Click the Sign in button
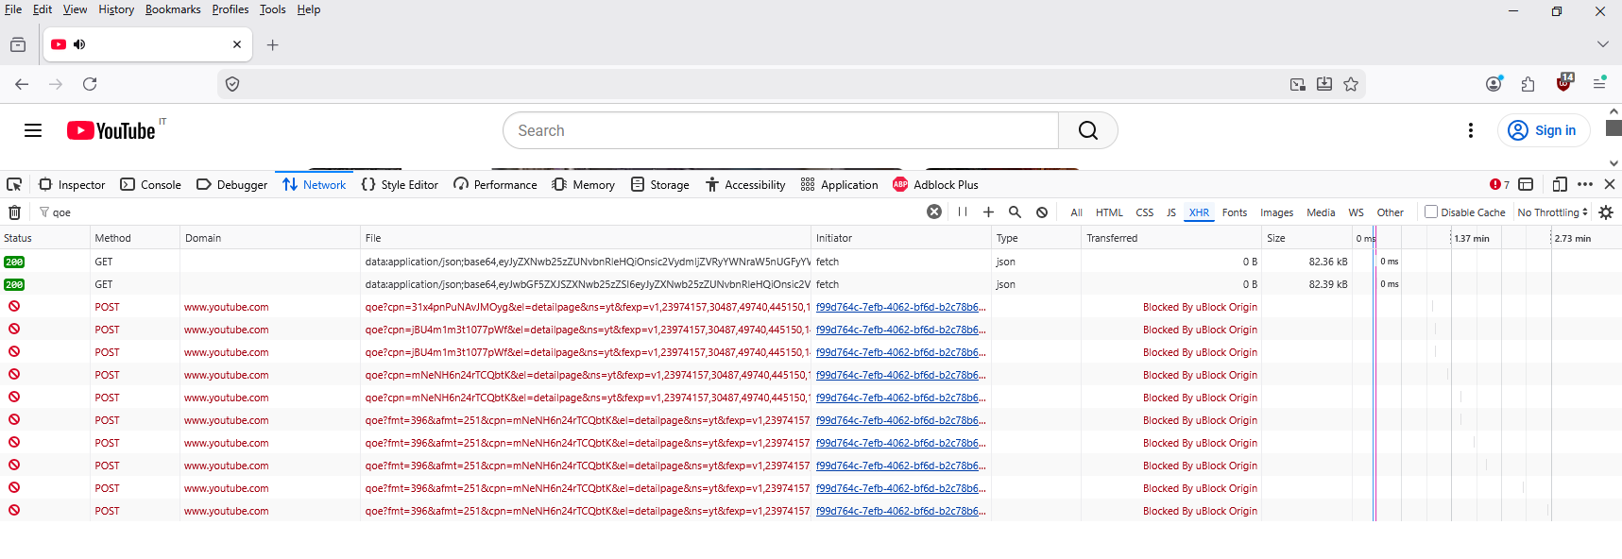Screen dimensions: 1622x559 1543,130
